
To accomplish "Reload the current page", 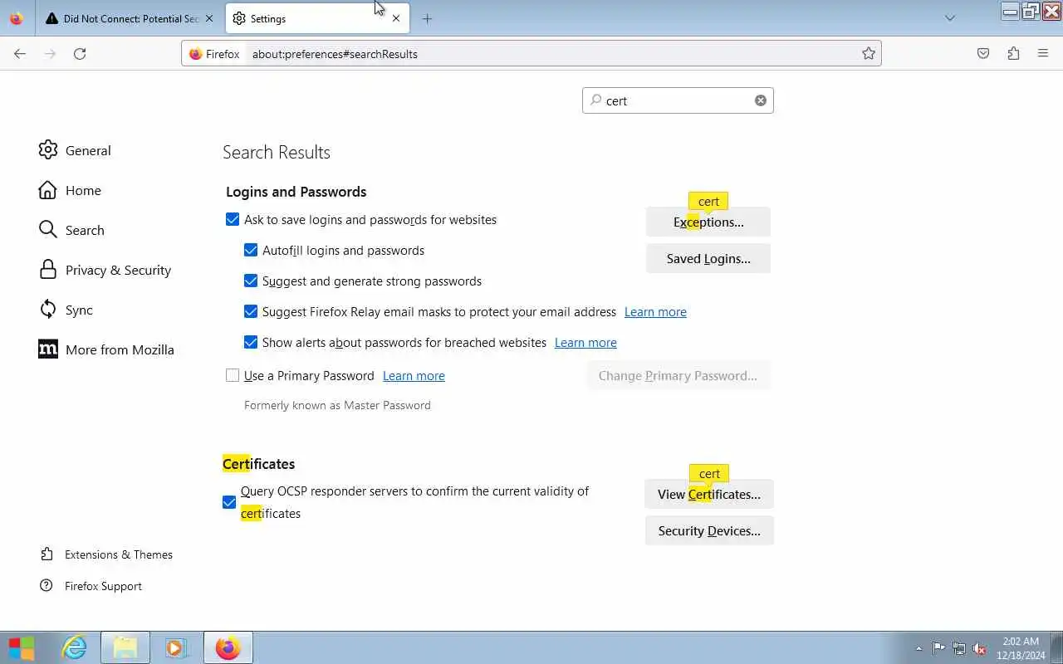I will tap(80, 54).
